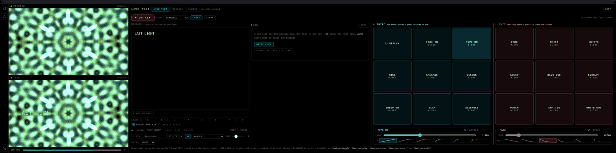This screenshot has height=153, width=616.
Task: Trigger the UNTYPE exit pad
Action: [594, 44]
